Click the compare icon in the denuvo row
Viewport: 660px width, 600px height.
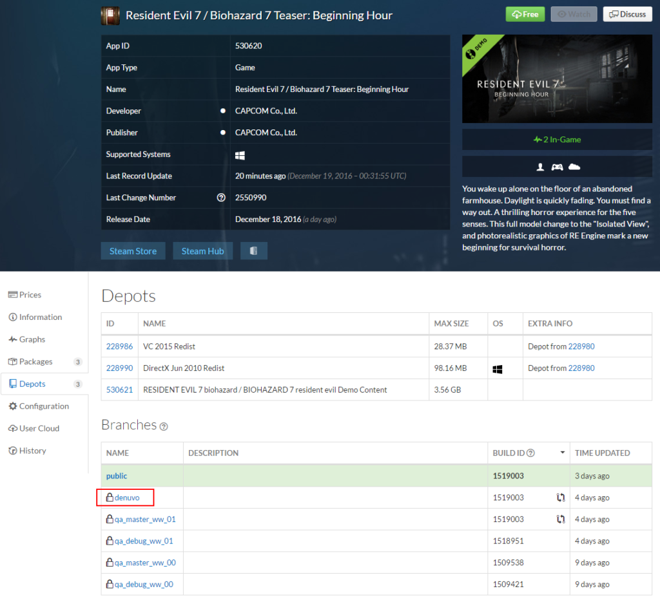coord(561,498)
